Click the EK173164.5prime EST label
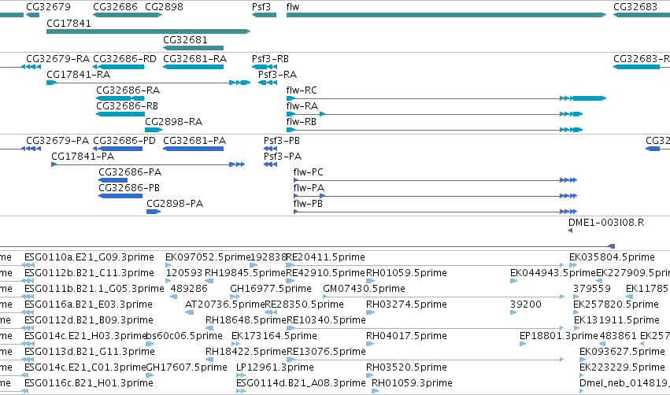670x395 pixels. (x=274, y=336)
